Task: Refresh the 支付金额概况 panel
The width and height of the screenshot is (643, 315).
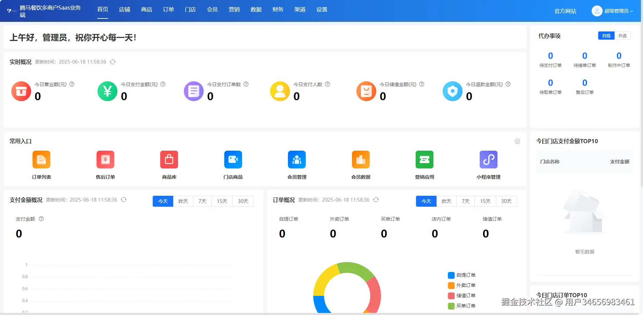Action: pos(124,200)
